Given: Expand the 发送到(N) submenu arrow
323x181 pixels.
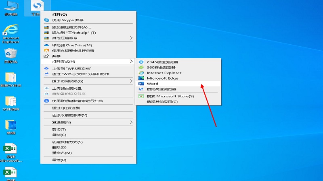Looking at the screenshot, I should click(x=131, y=122).
